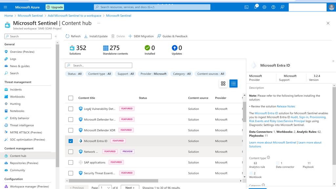
Task: Open the feedback icon in top bar
Action: click(x=283, y=7)
